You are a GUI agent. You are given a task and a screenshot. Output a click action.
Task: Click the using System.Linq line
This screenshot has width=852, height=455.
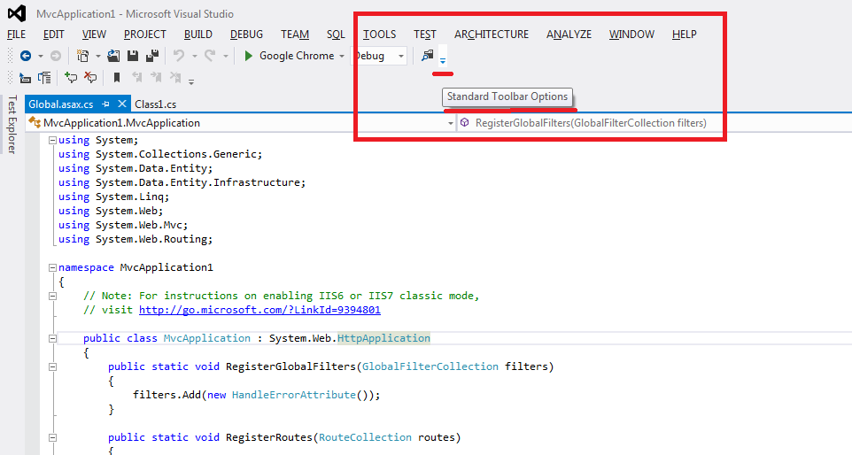tap(114, 197)
